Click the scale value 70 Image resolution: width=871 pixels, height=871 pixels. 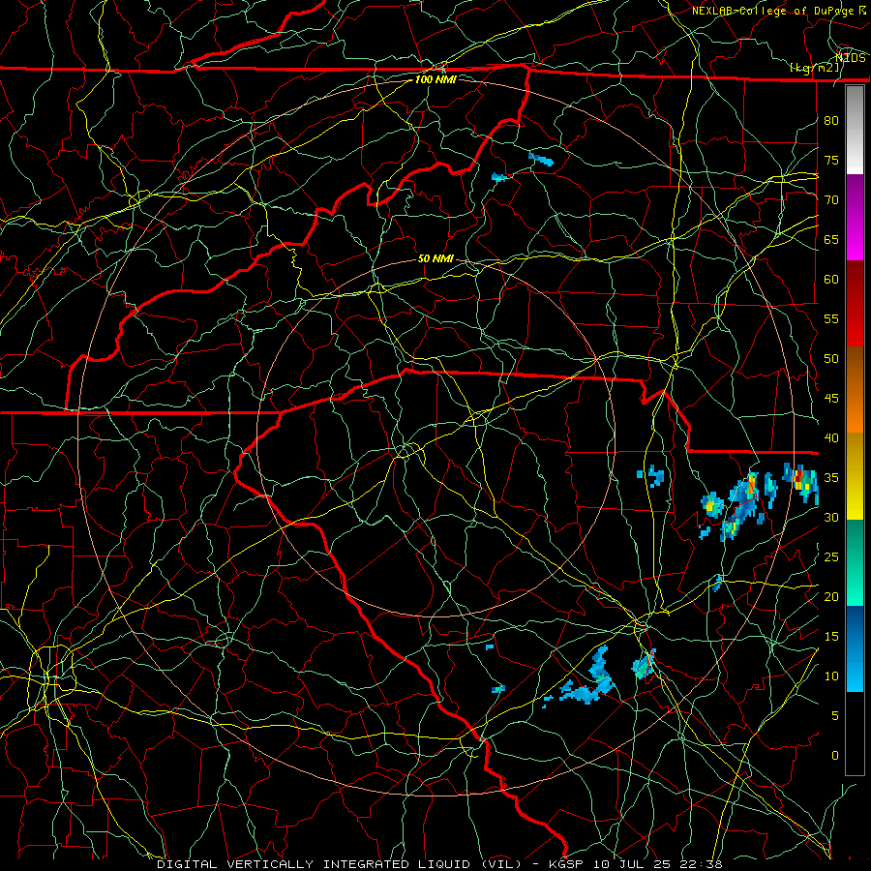pyautogui.click(x=831, y=200)
